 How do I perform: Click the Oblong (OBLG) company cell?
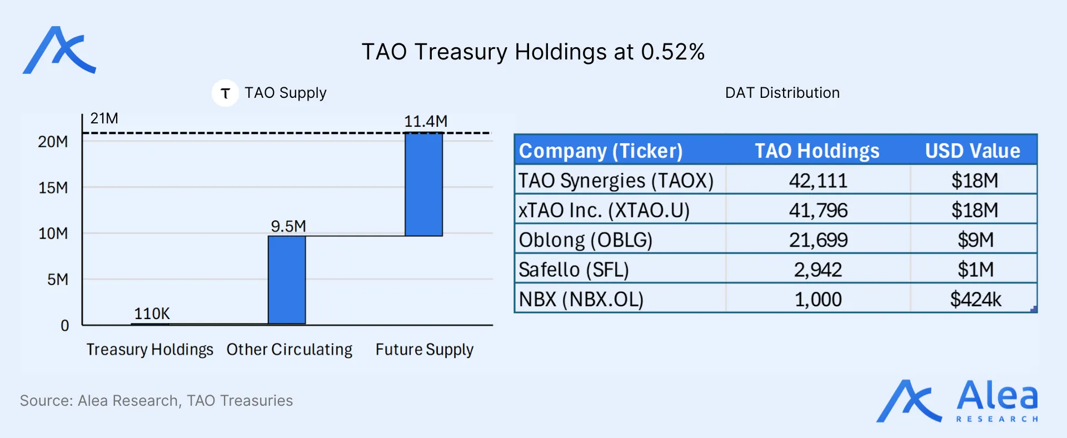coord(586,240)
